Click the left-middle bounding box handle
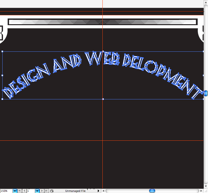 pyautogui.click(x=2, y=75)
